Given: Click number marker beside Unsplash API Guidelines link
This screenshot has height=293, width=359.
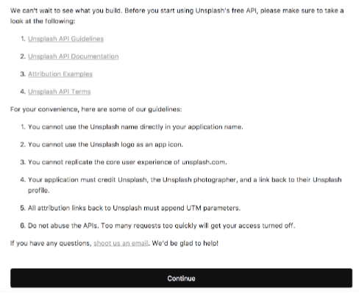Looking at the screenshot, I should [x=23, y=39].
